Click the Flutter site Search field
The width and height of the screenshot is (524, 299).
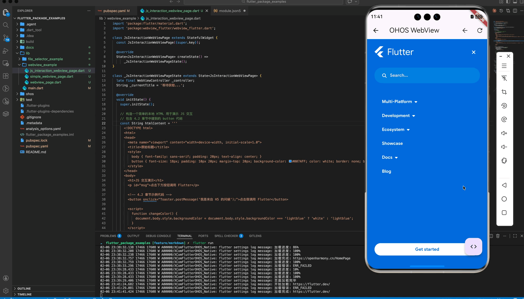click(x=427, y=76)
